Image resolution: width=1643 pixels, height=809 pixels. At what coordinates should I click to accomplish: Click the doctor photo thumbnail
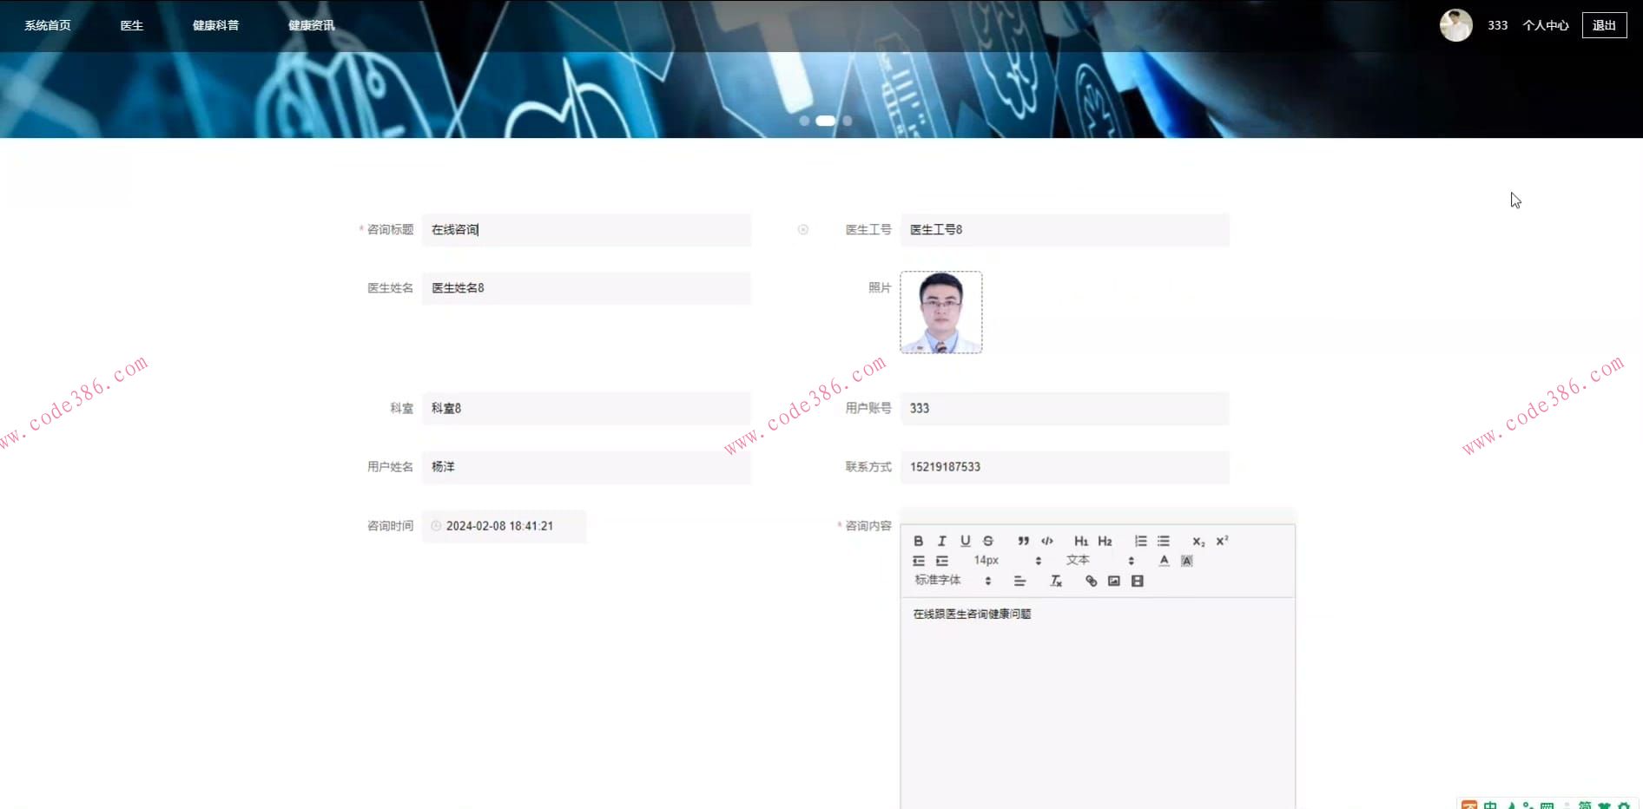(x=941, y=311)
